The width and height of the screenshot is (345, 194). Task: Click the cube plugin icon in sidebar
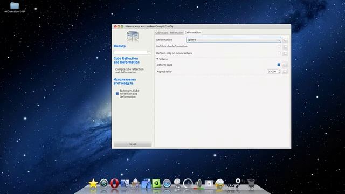(x=133, y=36)
